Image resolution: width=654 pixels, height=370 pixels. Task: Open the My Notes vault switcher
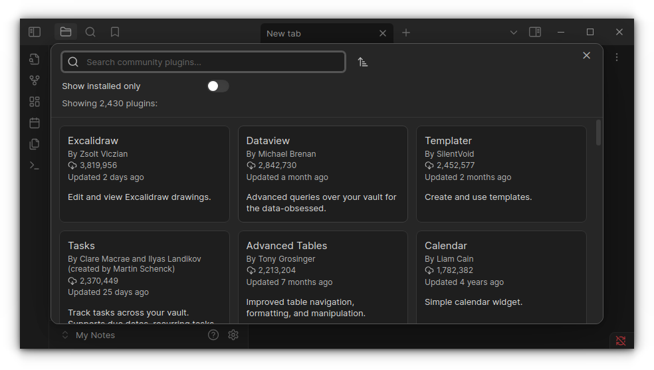94,335
